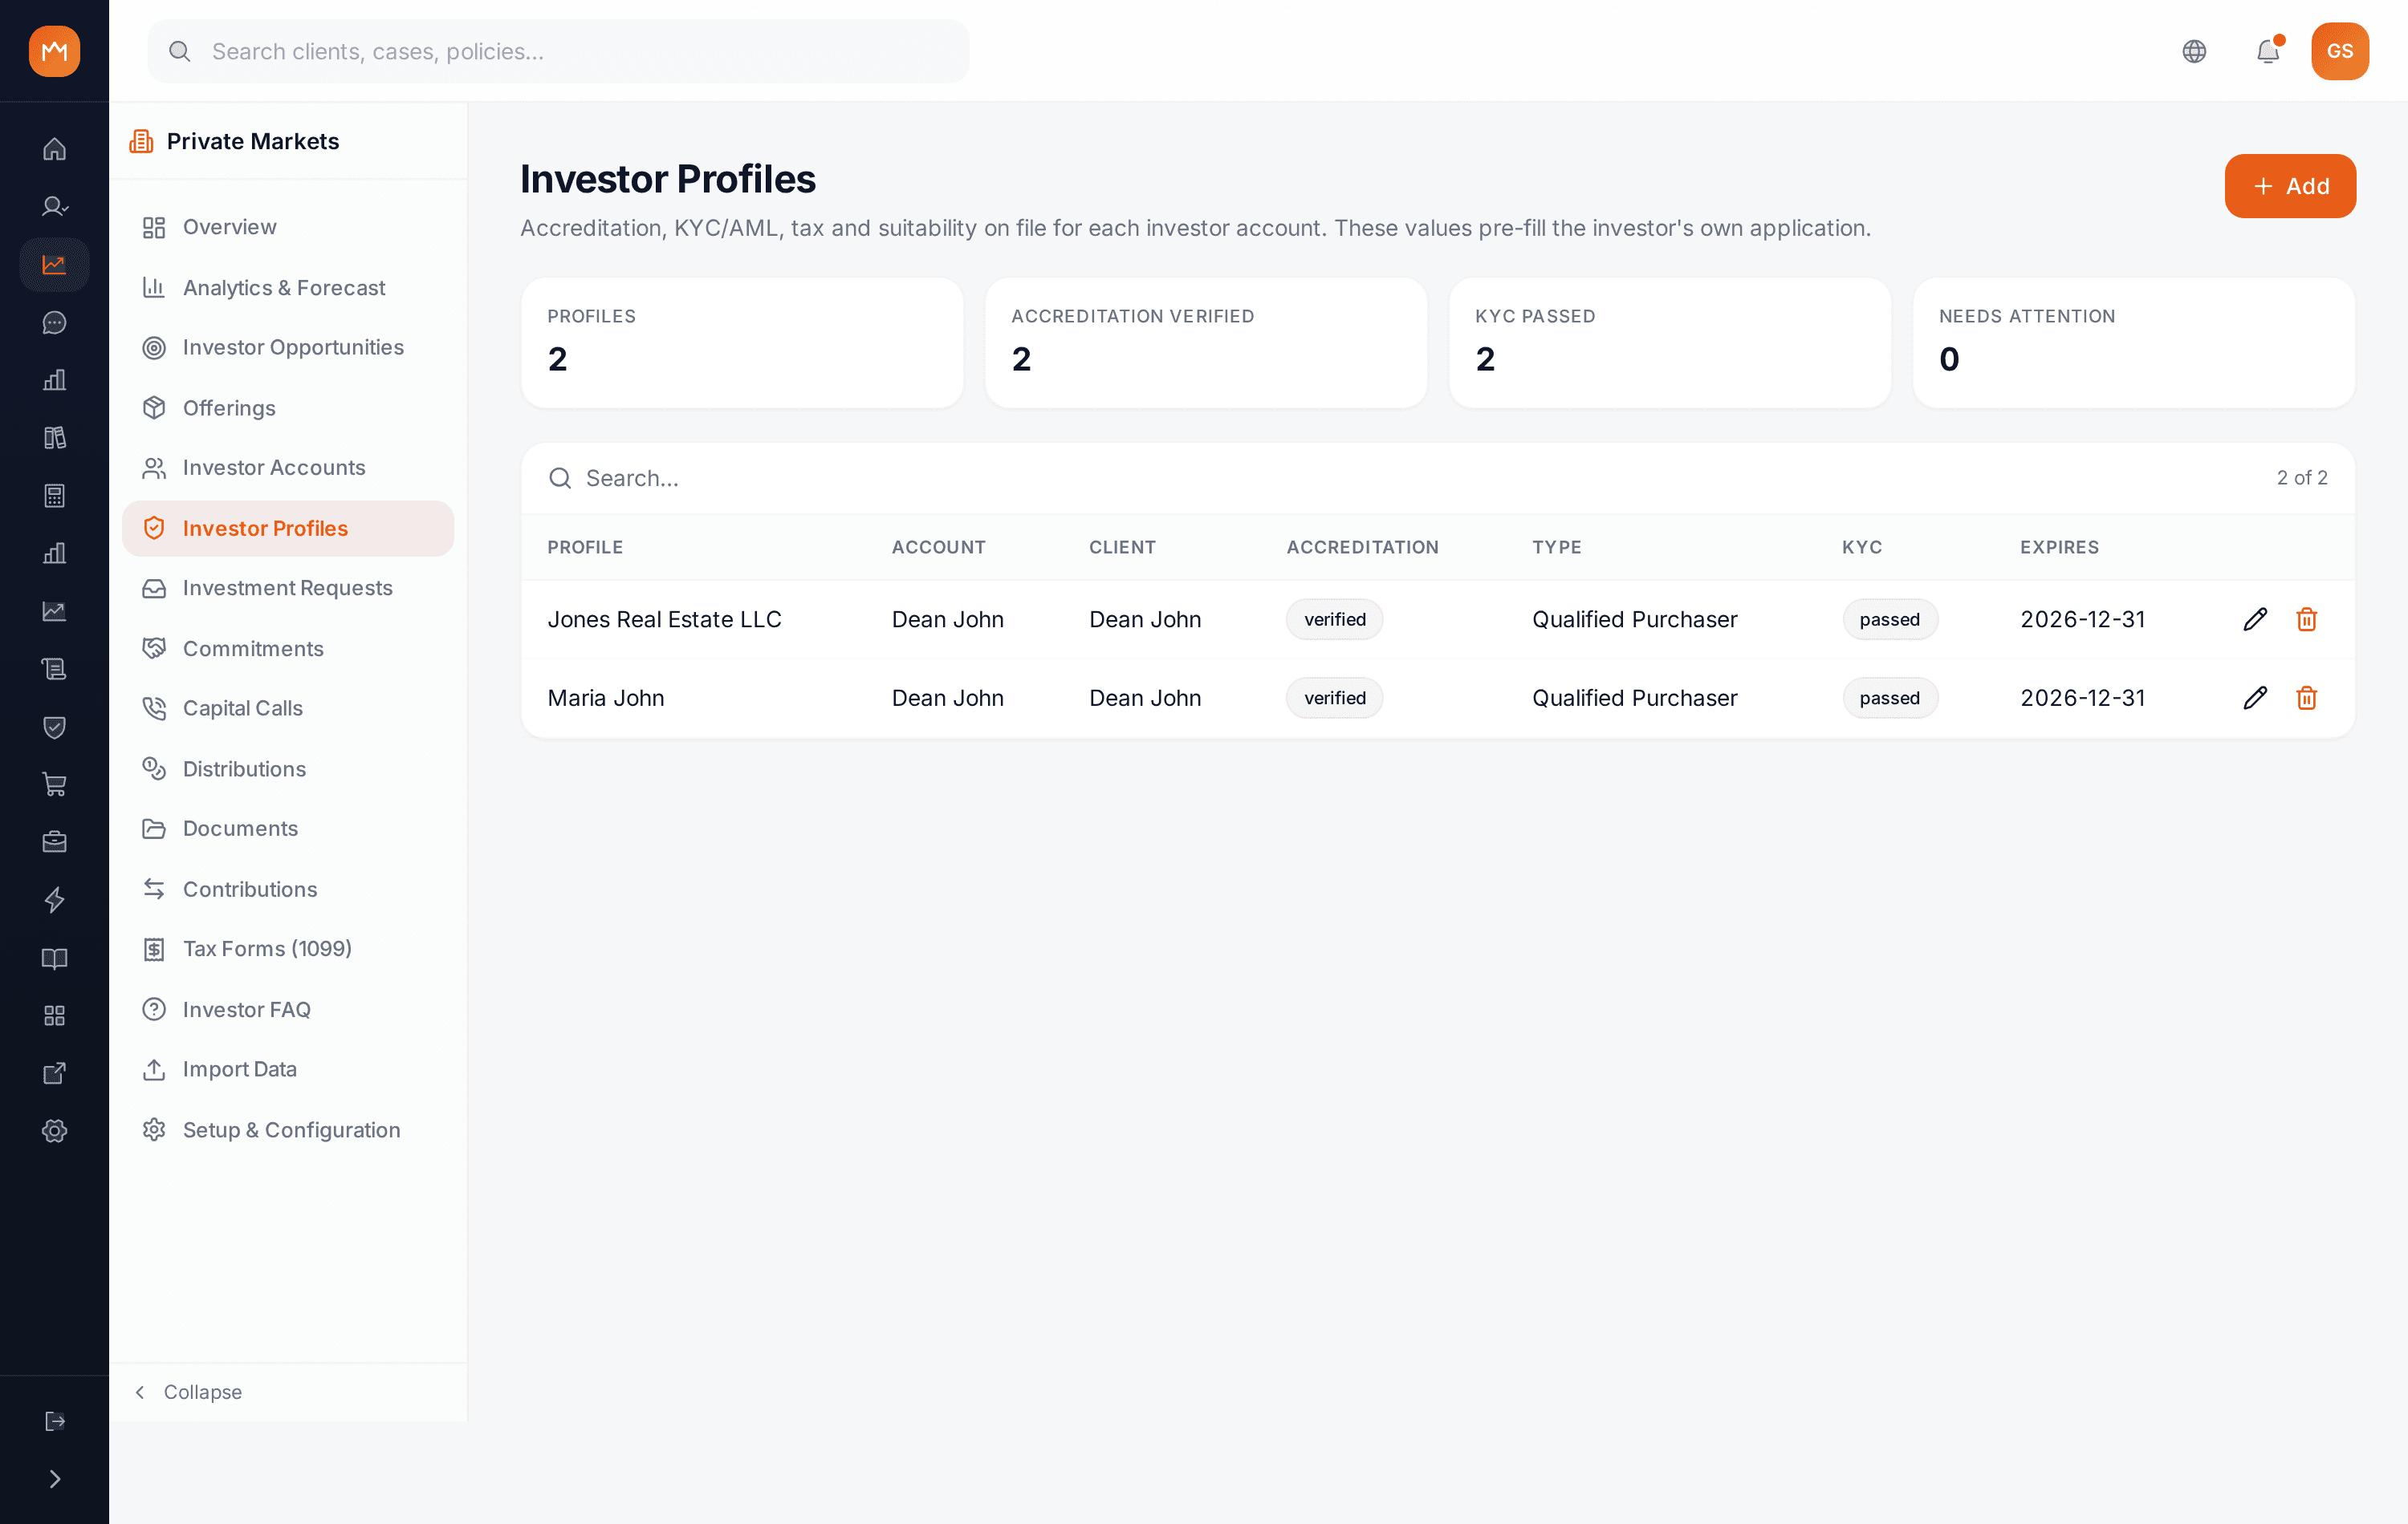This screenshot has width=2408, height=1524.
Task: Click the shield check icon in the left rail
Action: pos(54,727)
